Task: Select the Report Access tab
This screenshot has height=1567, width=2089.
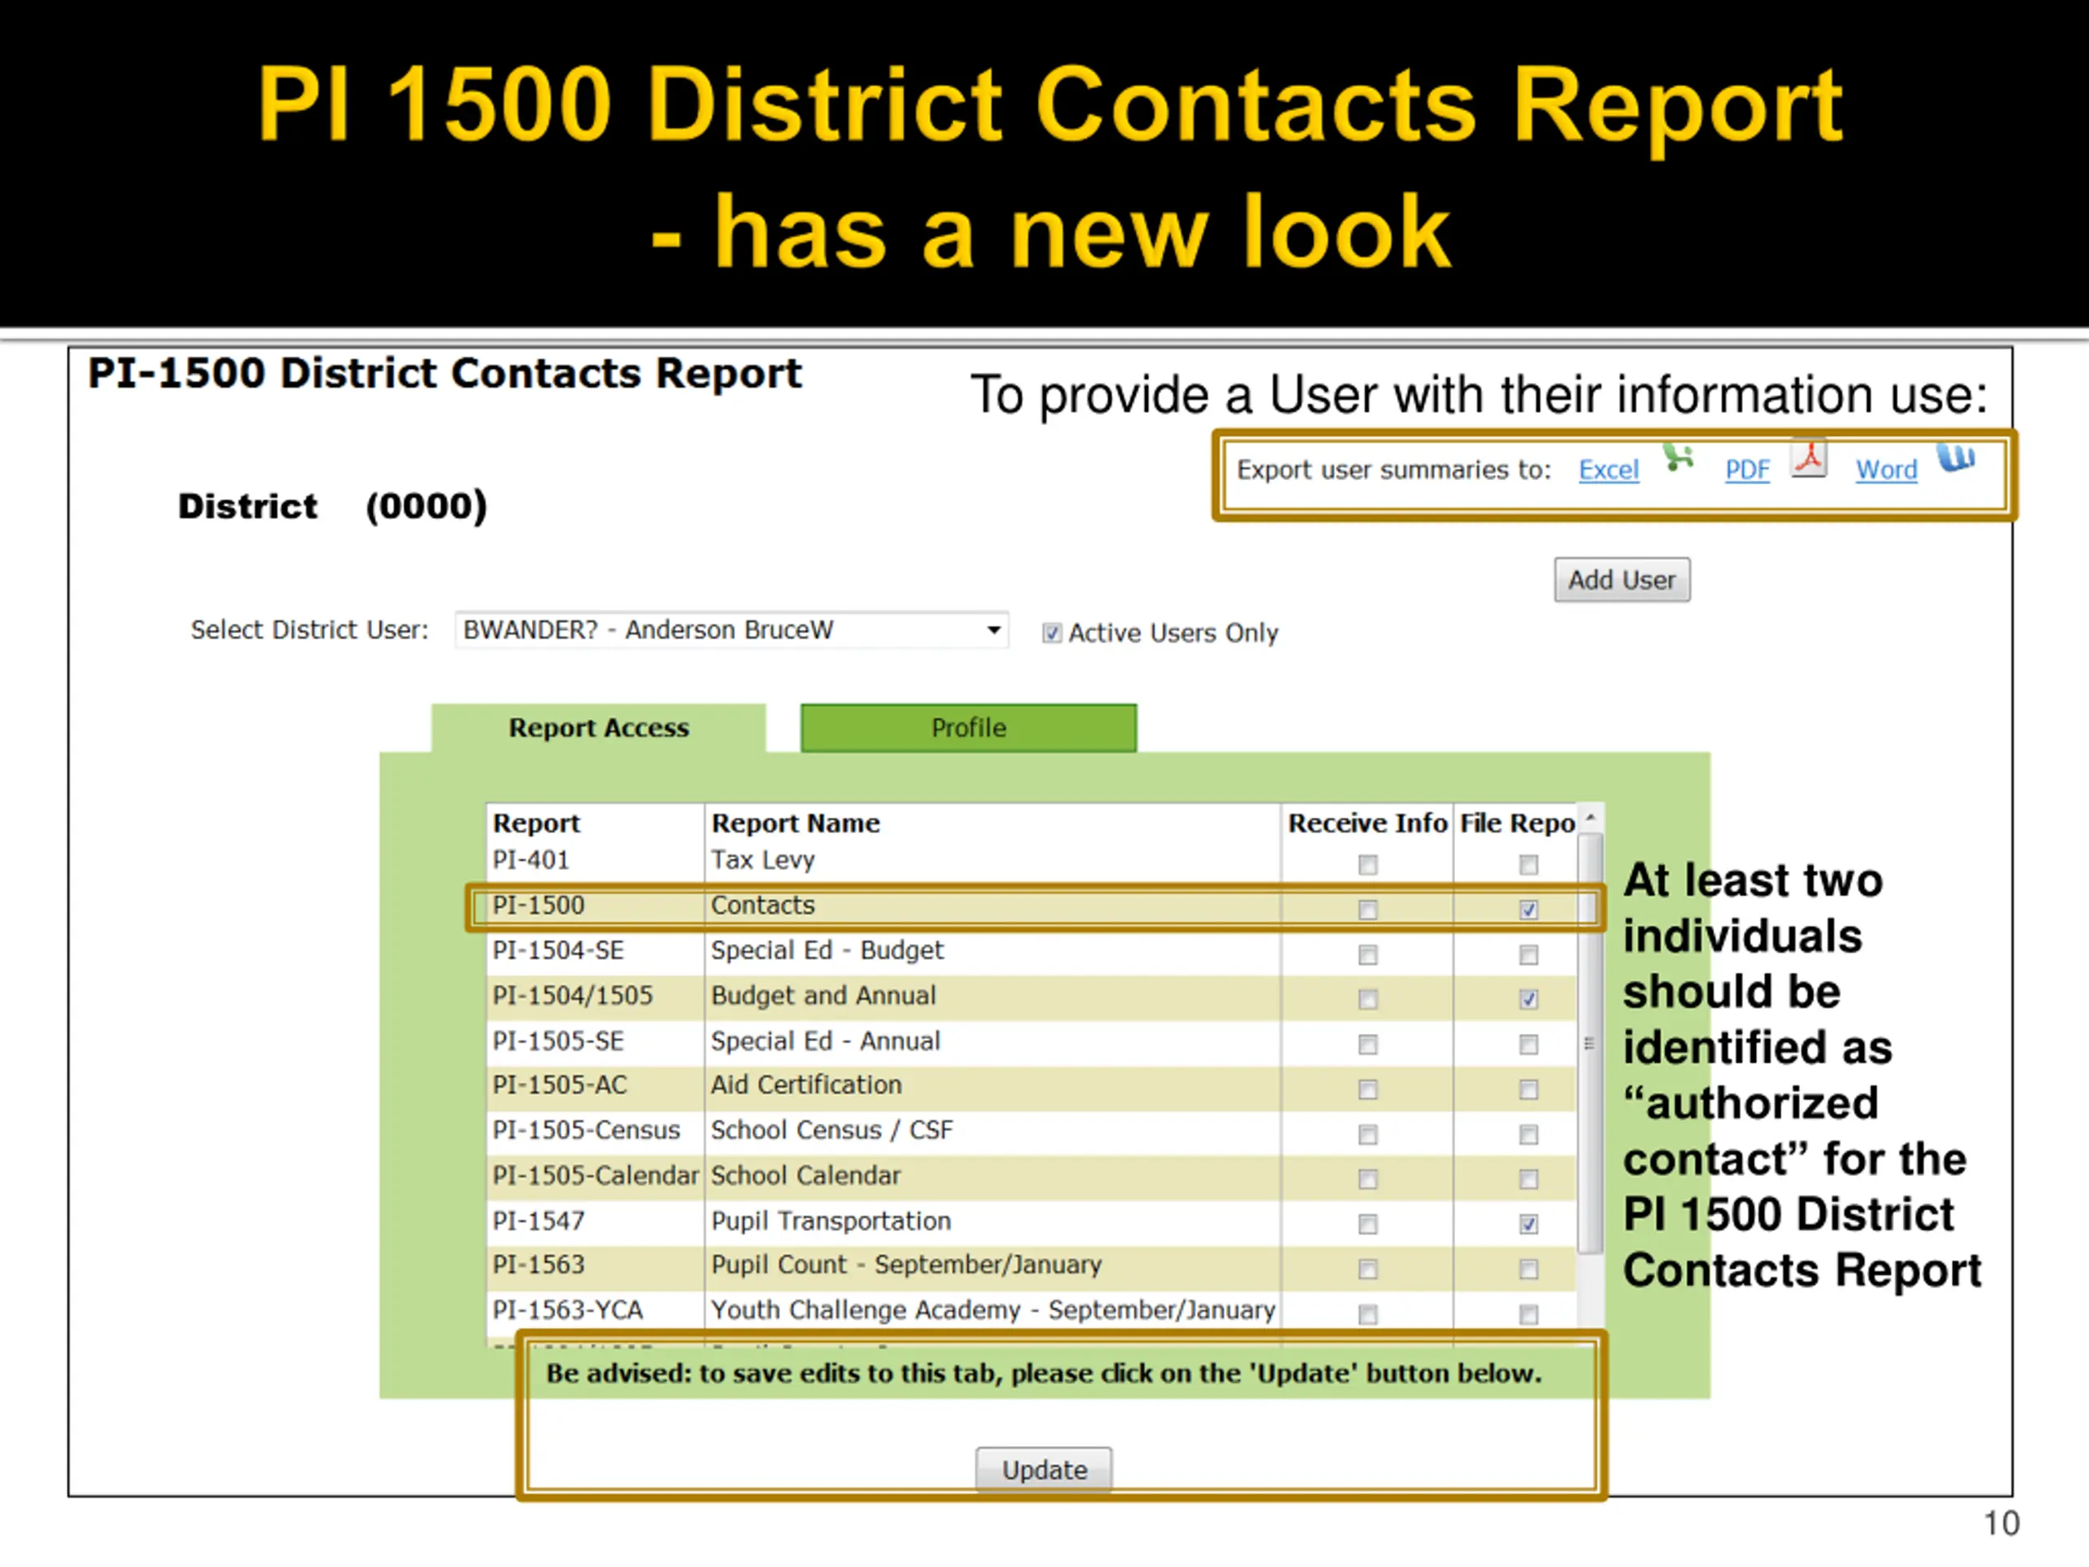Action: pos(599,728)
